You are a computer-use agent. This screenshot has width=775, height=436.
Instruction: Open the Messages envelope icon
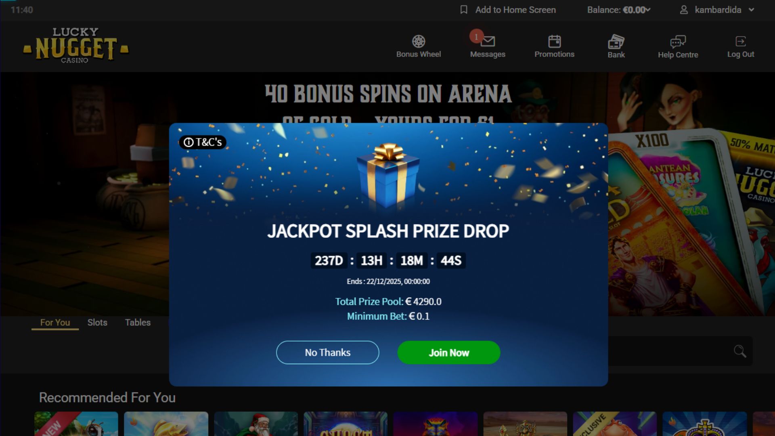pos(488,41)
